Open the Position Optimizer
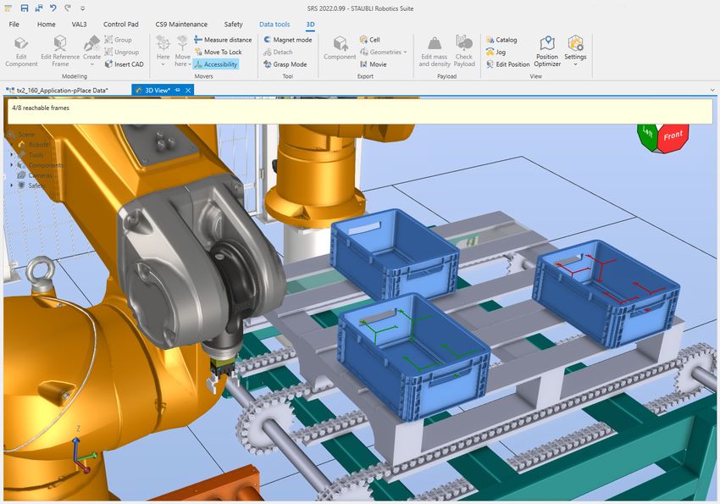The image size is (720, 504). pyautogui.click(x=547, y=52)
